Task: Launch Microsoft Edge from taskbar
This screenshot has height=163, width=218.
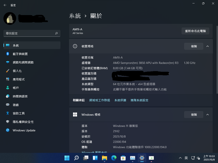Action: [114, 158]
